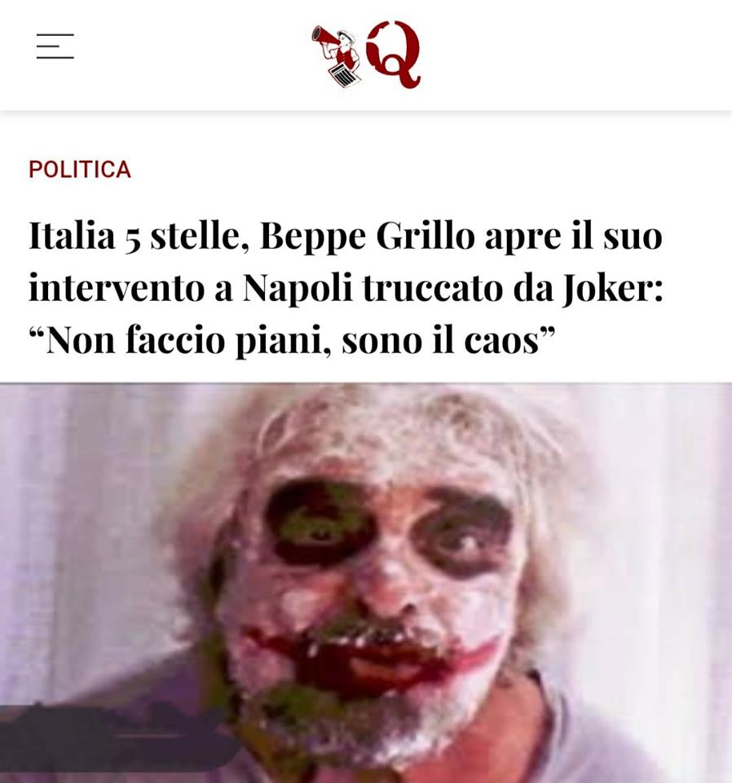Click the top line of hamburger icon

(55, 35)
